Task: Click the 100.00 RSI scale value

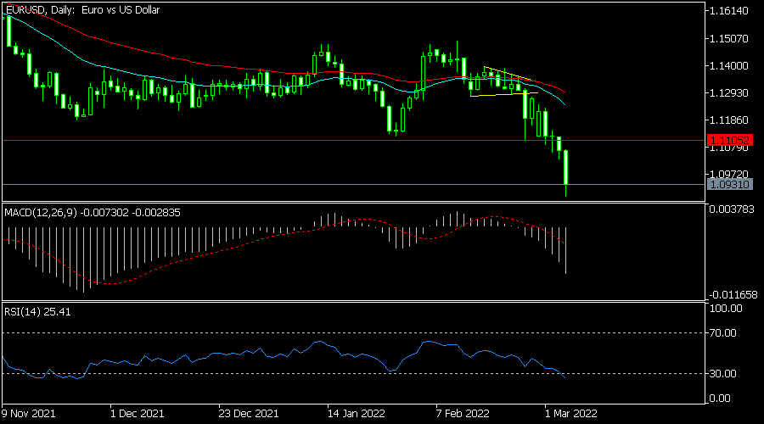Action: click(x=726, y=309)
